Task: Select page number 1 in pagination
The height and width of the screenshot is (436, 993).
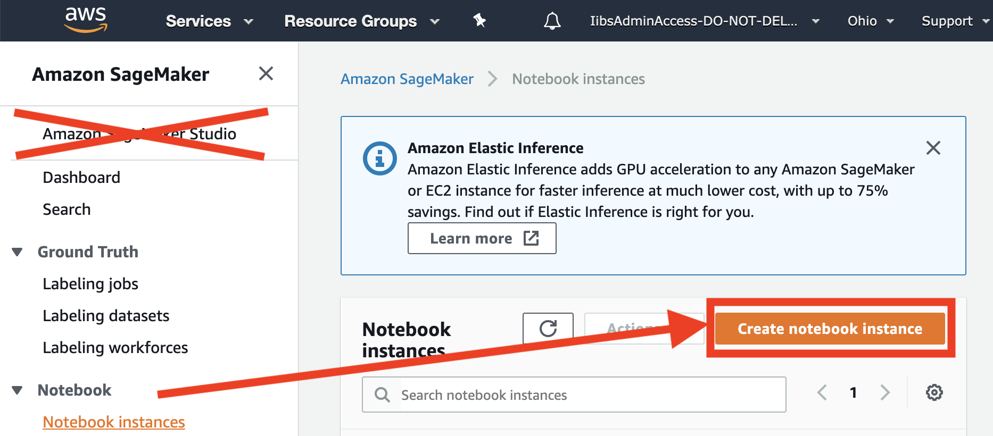Action: (854, 392)
